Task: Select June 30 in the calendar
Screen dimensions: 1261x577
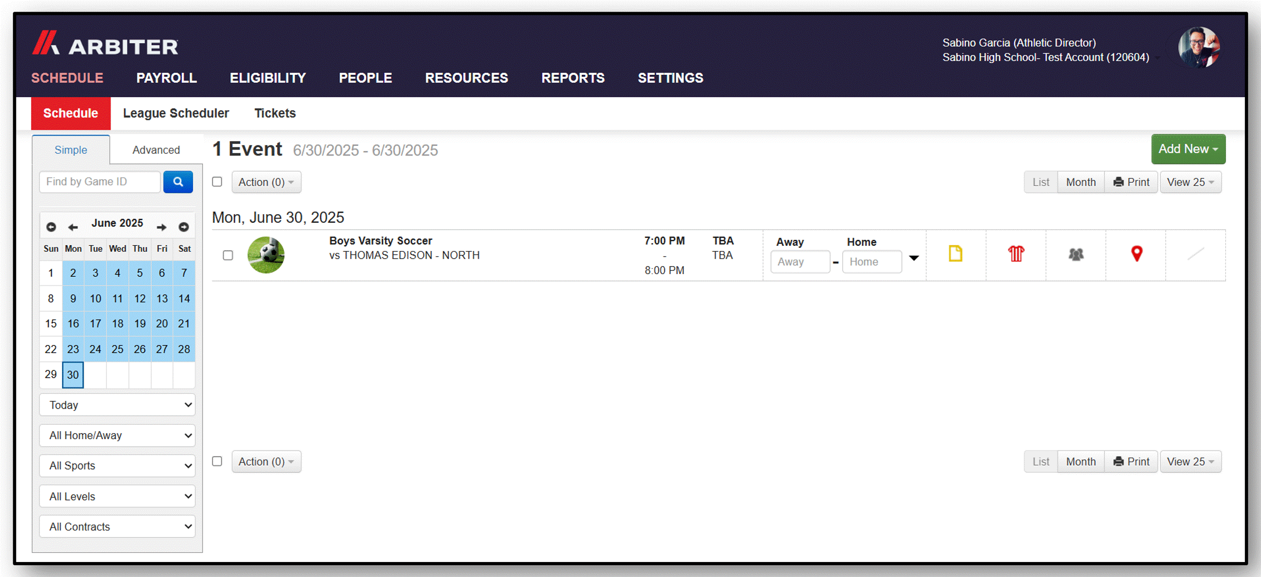Action: pos(73,375)
